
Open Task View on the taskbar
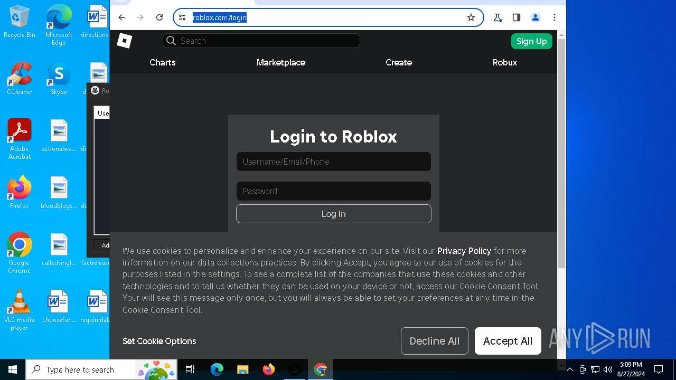pyautogui.click(x=190, y=369)
